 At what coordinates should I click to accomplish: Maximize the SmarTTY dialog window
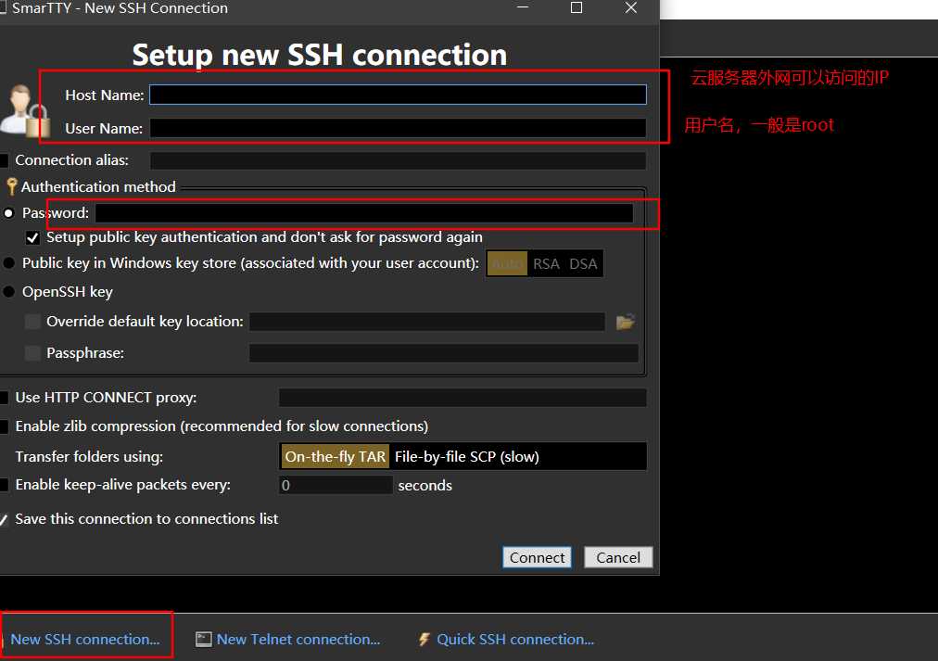pos(577,7)
